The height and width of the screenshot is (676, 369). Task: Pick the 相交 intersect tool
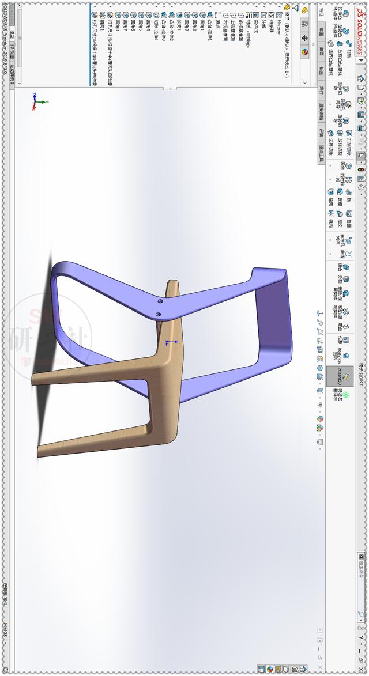(340, 218)
